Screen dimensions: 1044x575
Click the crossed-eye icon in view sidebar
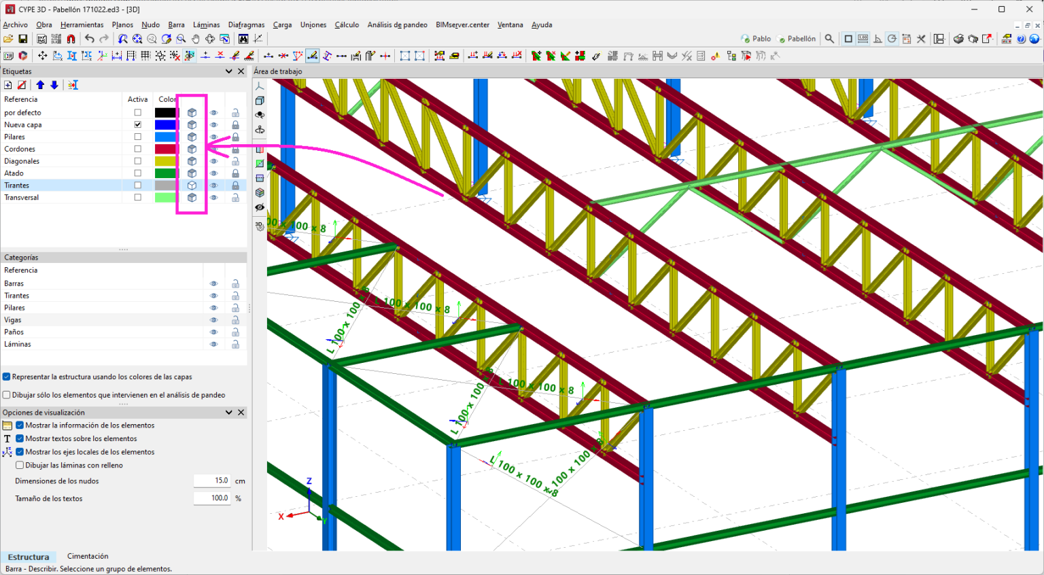coord(260,207)
